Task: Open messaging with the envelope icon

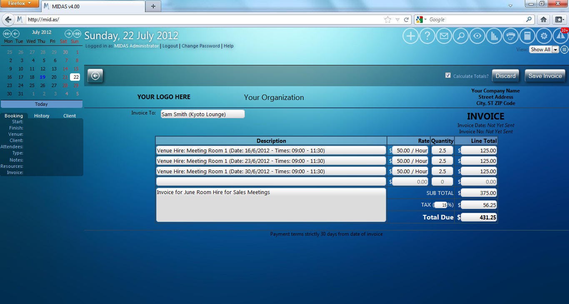Action: point(444,36)
